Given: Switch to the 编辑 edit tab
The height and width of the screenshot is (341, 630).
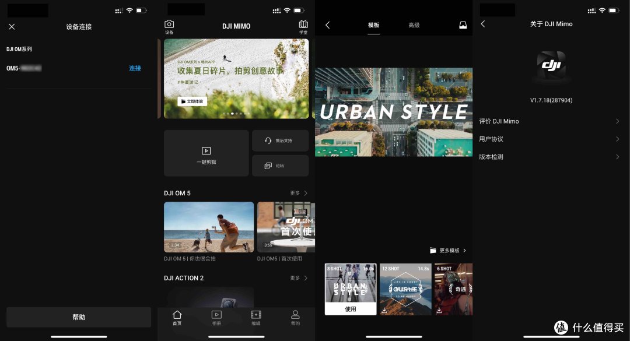Looking at the screenshot, I should [256, 318].
